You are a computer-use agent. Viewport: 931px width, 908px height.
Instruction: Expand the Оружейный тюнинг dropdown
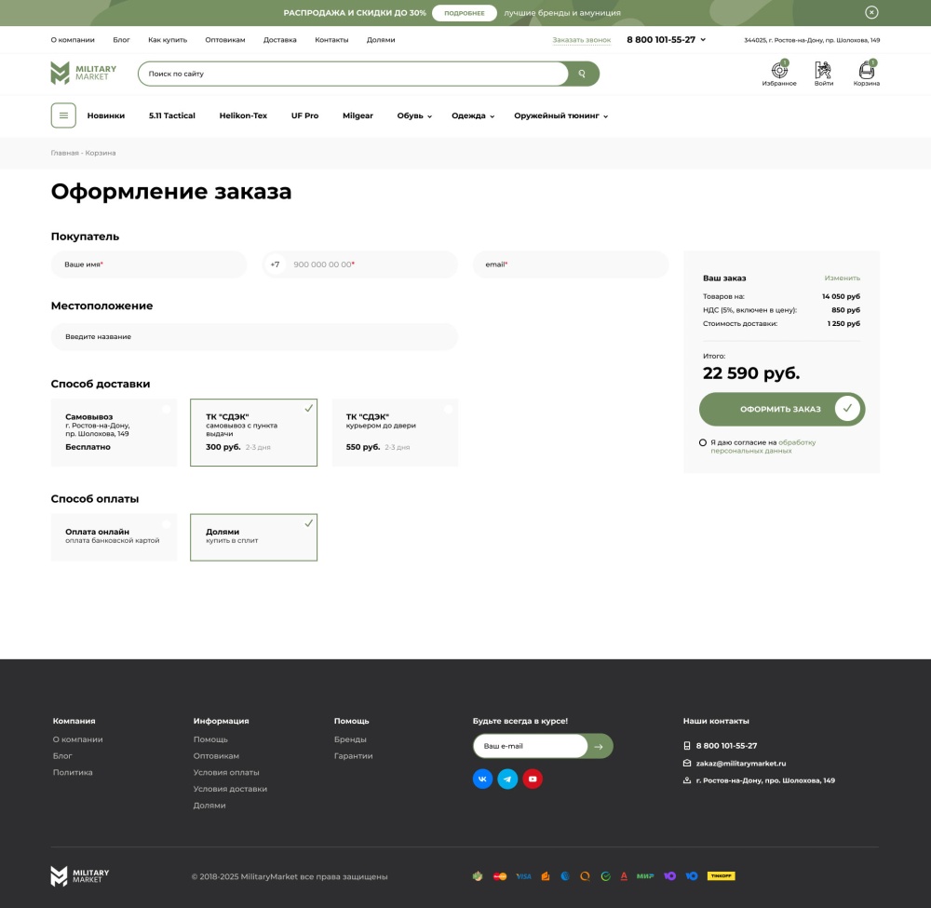[x=560, y=115]
